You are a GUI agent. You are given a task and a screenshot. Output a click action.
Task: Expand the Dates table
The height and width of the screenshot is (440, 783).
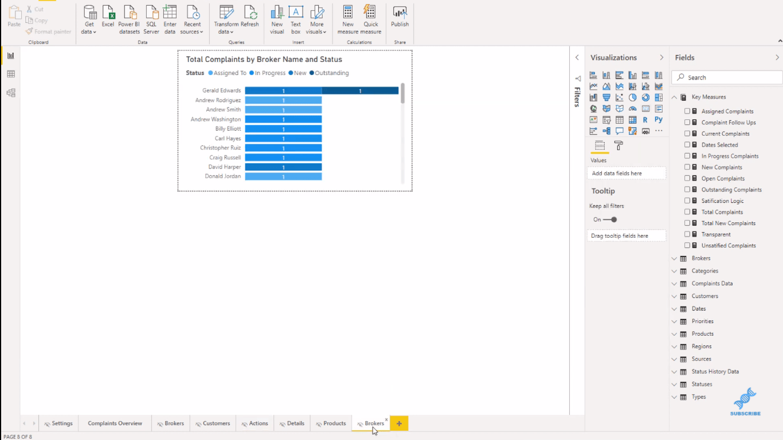[x=675, y=309]
